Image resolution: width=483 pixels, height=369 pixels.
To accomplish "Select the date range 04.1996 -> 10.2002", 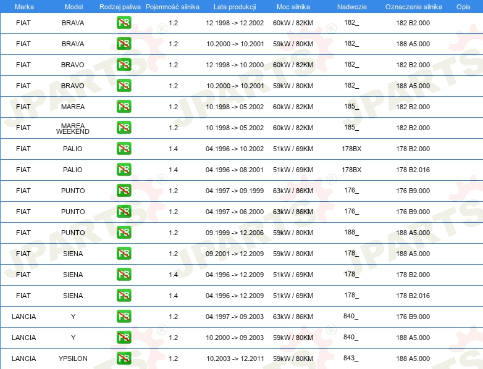I will point(235,149).
